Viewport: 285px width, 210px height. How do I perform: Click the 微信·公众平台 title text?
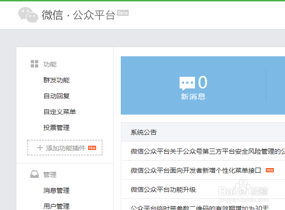point(78,15)
